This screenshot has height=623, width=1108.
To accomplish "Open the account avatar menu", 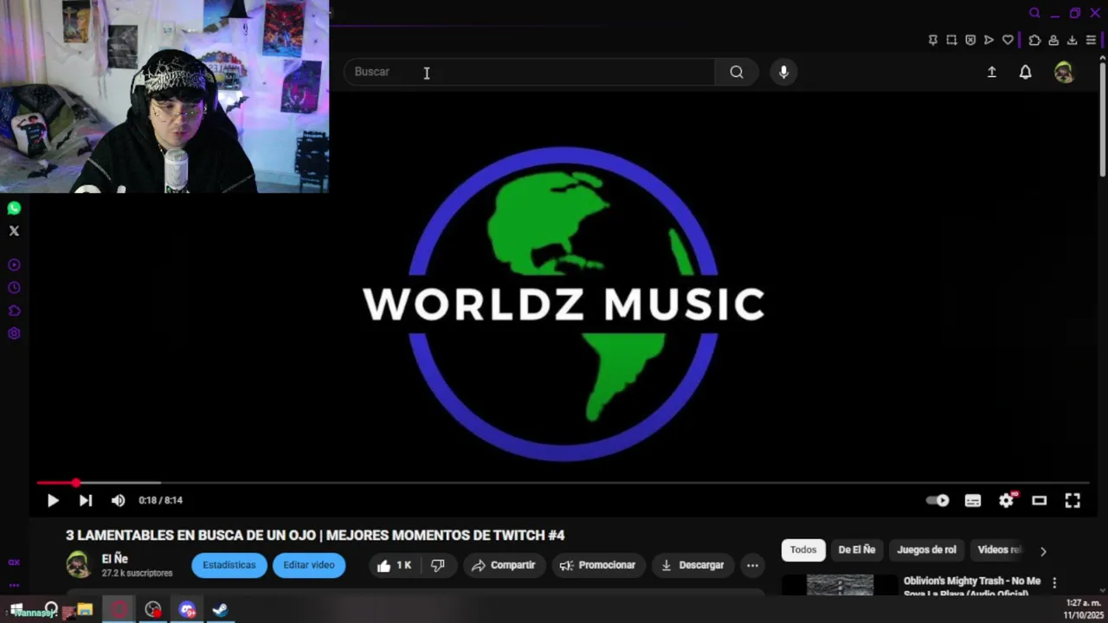I will [x=1064, y=72].
